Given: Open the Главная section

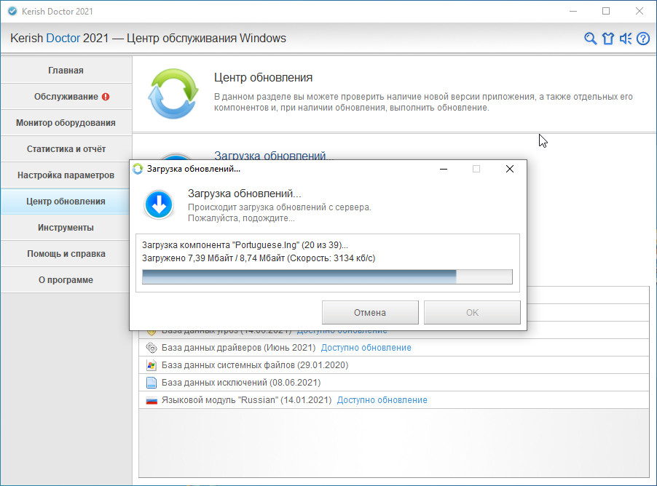Looking at the screenshot, I should pos(66,71).
